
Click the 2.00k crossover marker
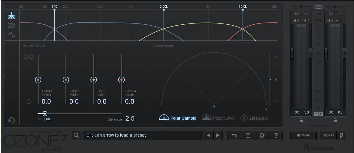click(x=164, y=10)
